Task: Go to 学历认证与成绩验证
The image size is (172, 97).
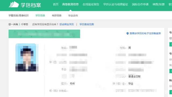Action: pos(116,4)
